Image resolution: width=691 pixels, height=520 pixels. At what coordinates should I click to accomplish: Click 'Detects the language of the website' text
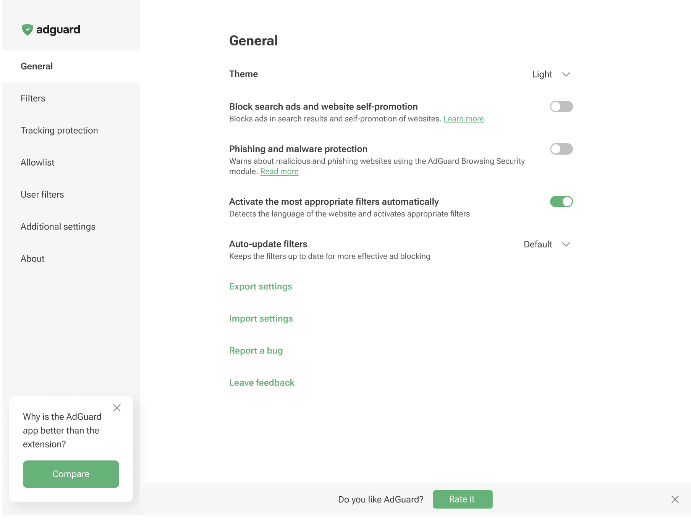click(350, 214)
